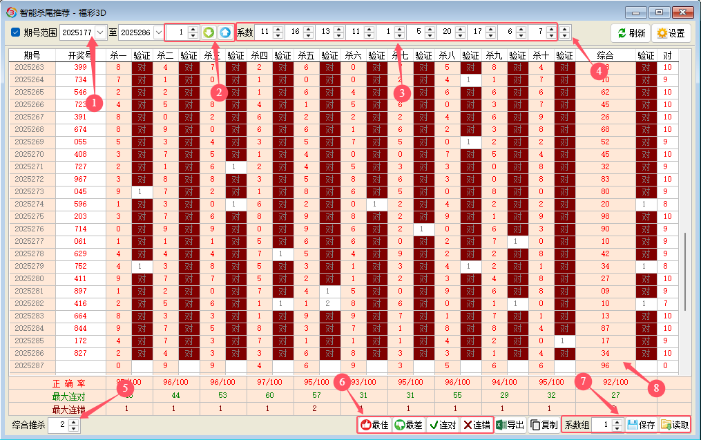Viewport: 701px width, 440px height.
Task: Save coefficients with the 保存 button
Action: point(641,425)
